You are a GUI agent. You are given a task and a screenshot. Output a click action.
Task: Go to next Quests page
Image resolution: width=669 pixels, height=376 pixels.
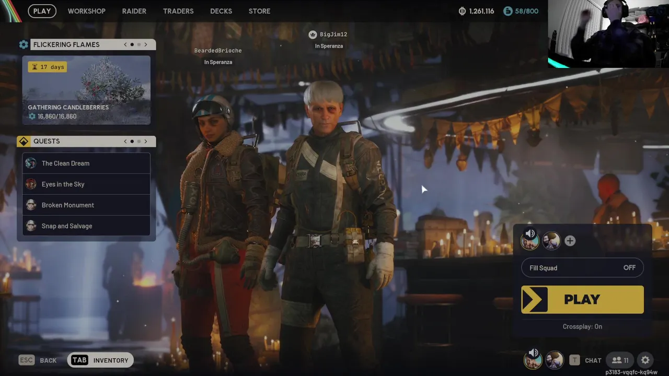[146, 141]
